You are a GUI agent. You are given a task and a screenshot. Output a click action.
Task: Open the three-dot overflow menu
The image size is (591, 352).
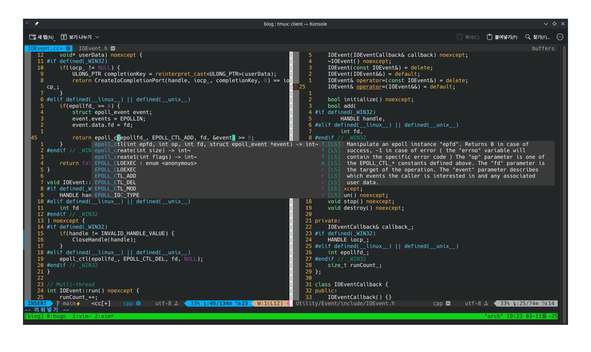[x=560, y=37]
